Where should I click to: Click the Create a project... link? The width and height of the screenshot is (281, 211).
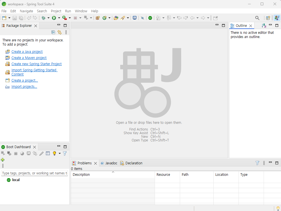click(x=25, y=80)
